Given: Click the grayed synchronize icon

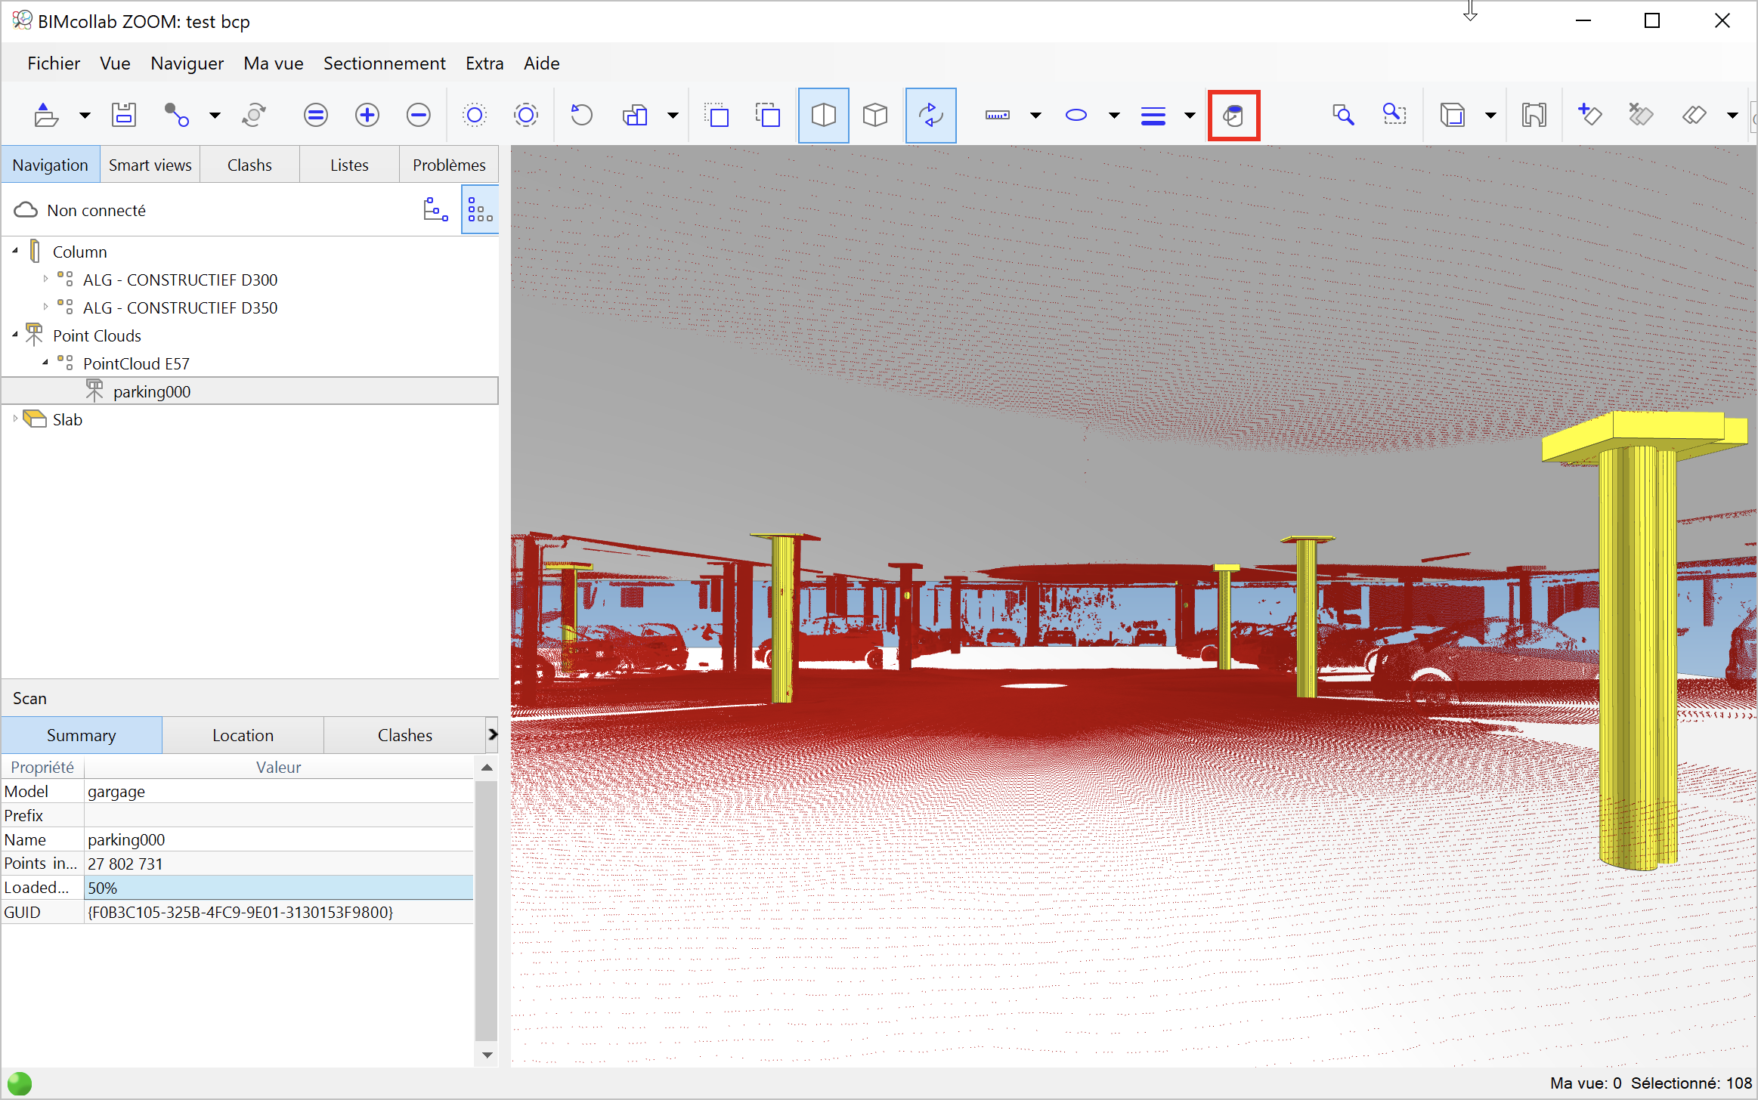Looking at the screenshot, I should tap(254, 116).
